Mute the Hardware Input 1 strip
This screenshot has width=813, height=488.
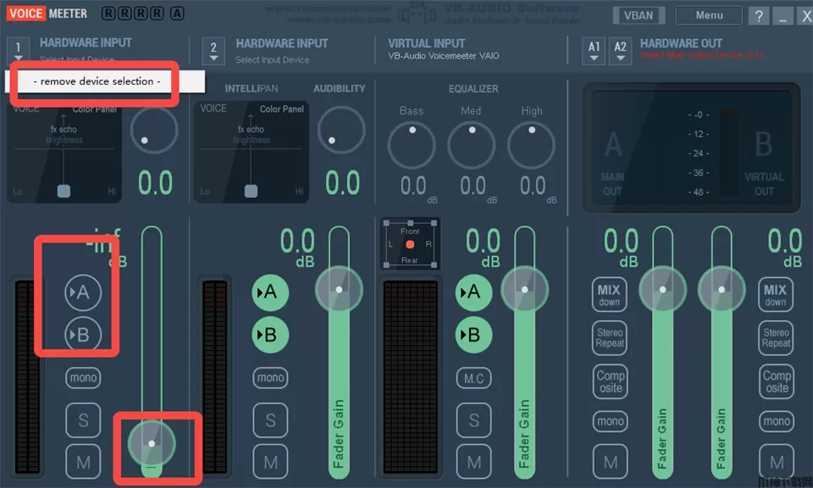tap(83, 462)
